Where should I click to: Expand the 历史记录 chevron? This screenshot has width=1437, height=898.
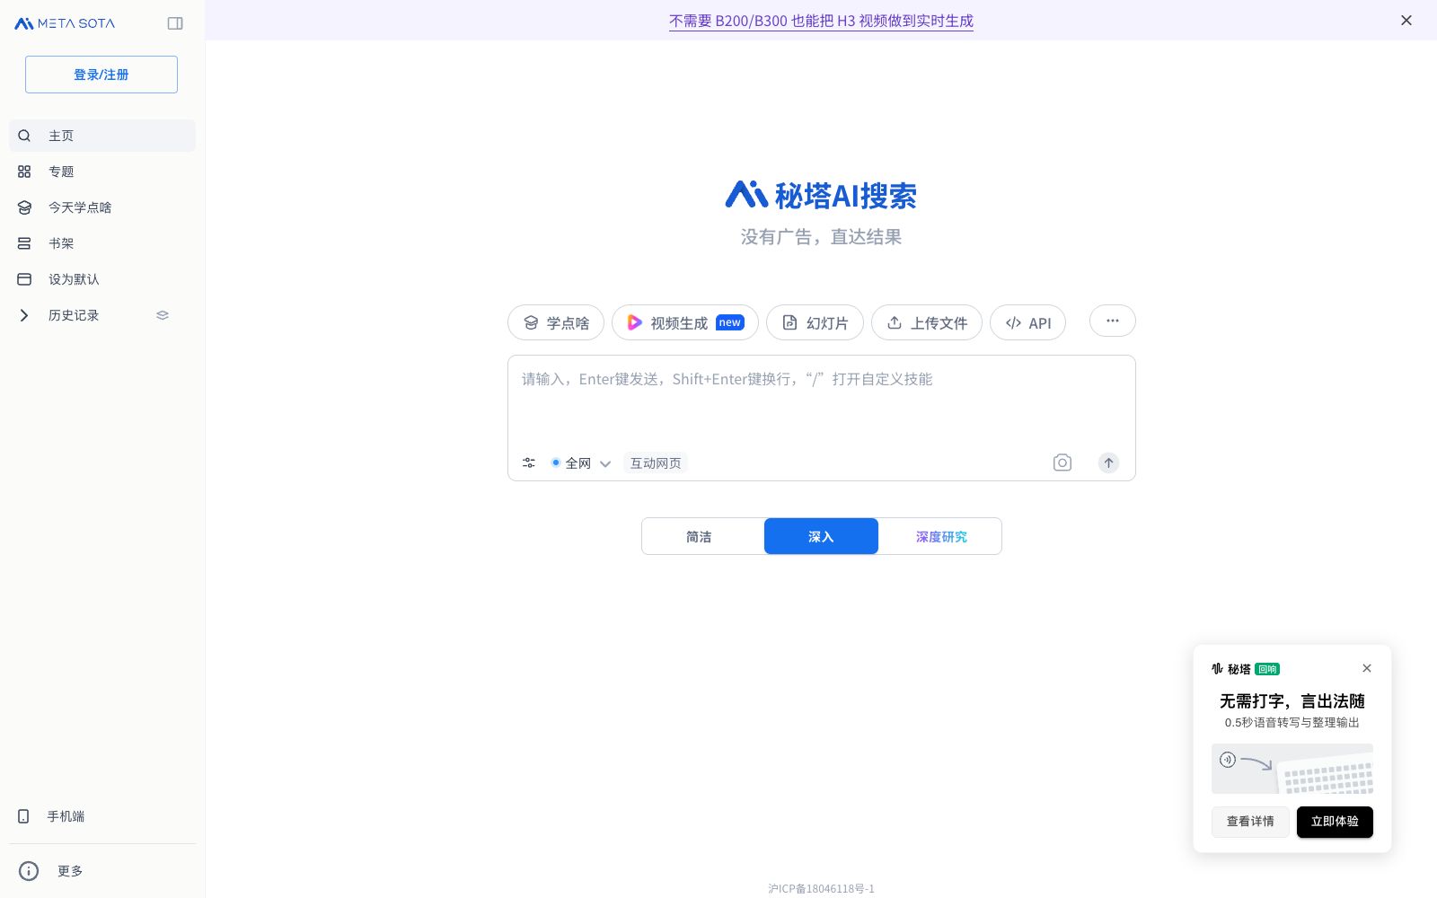[x=24, y=315]
